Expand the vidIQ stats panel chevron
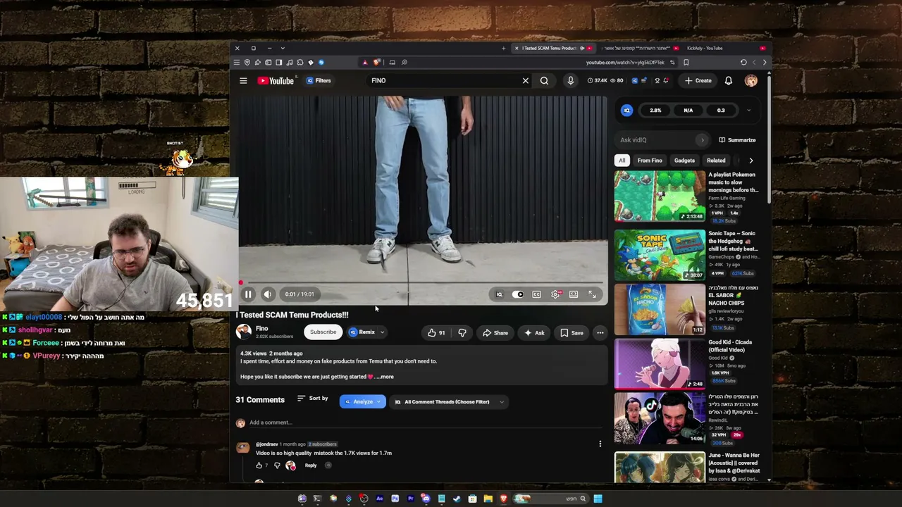Screen dimensions: 902x507 [x=748, y=111]
